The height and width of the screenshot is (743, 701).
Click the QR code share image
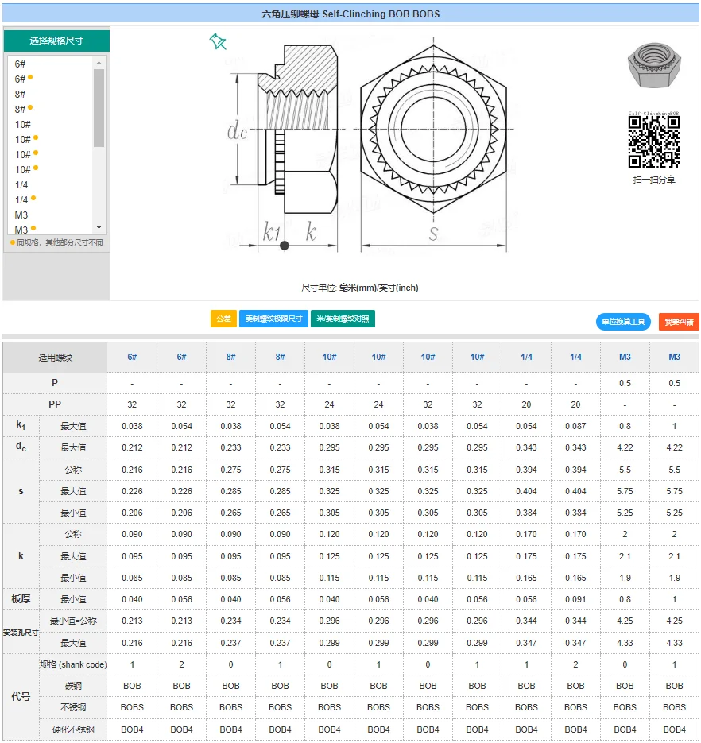click(654, 142)
